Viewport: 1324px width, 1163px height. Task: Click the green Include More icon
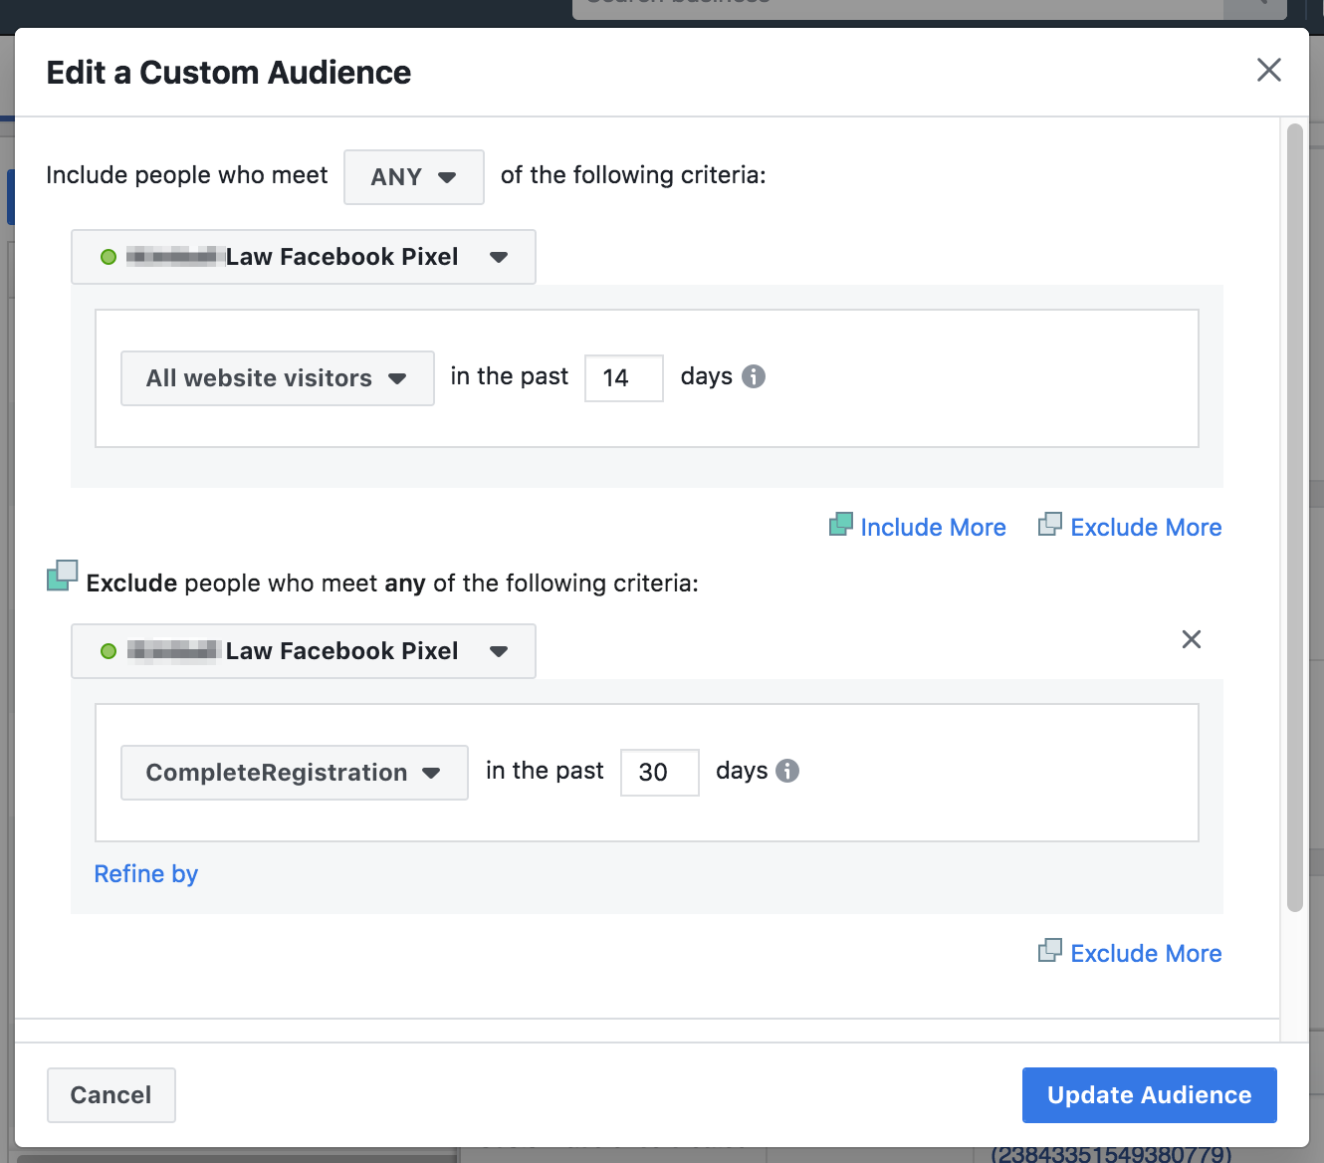(x=841, y=525)
